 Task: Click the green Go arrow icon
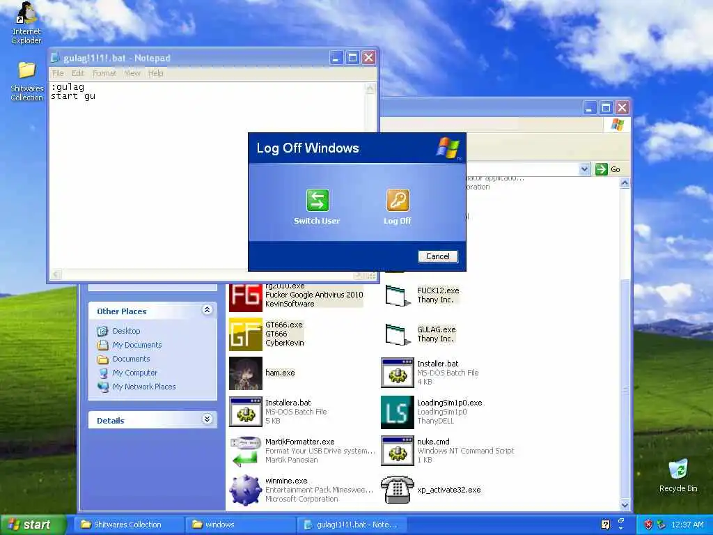click(601, 169)
